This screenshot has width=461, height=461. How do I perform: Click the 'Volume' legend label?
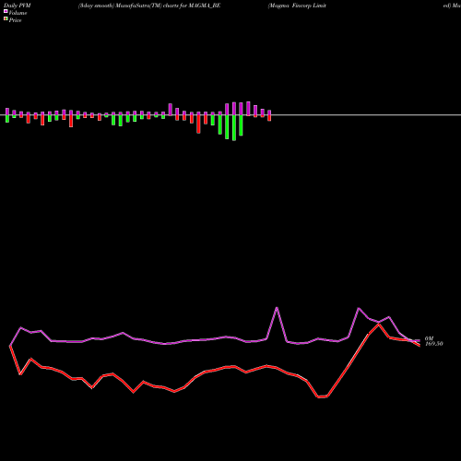coord(18,13)
